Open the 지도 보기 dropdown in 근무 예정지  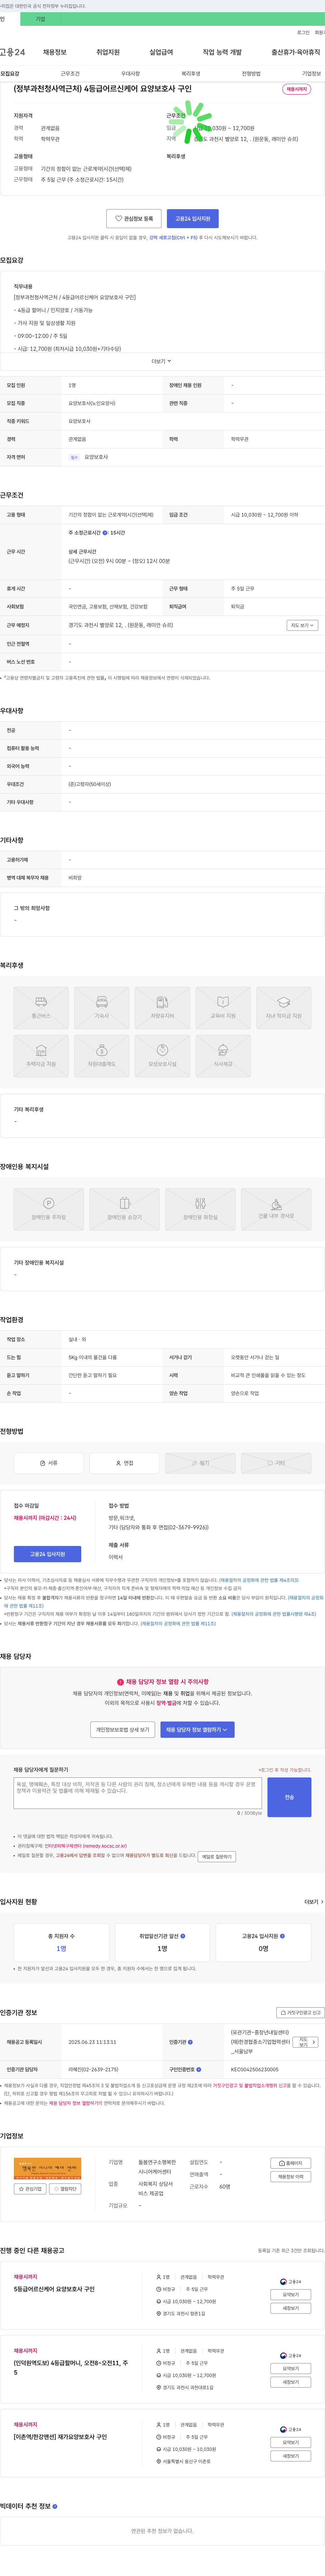pyautogui.click(x=302, y=625)
